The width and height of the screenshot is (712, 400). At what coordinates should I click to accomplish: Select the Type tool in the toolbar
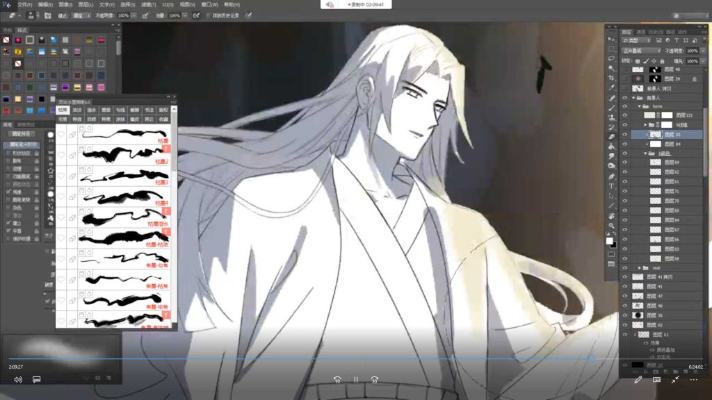611,186
